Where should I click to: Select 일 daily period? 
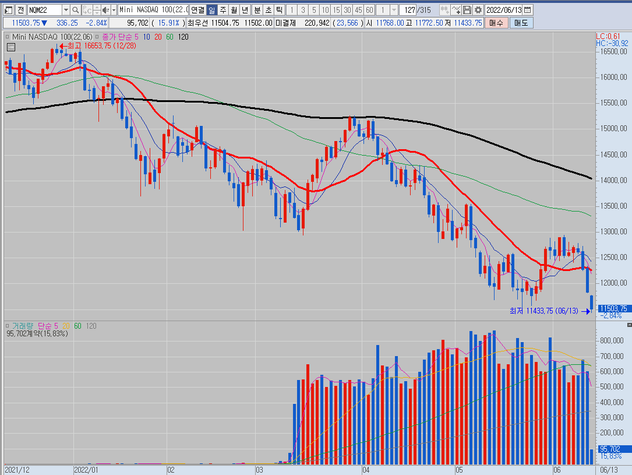coord(211,10)
